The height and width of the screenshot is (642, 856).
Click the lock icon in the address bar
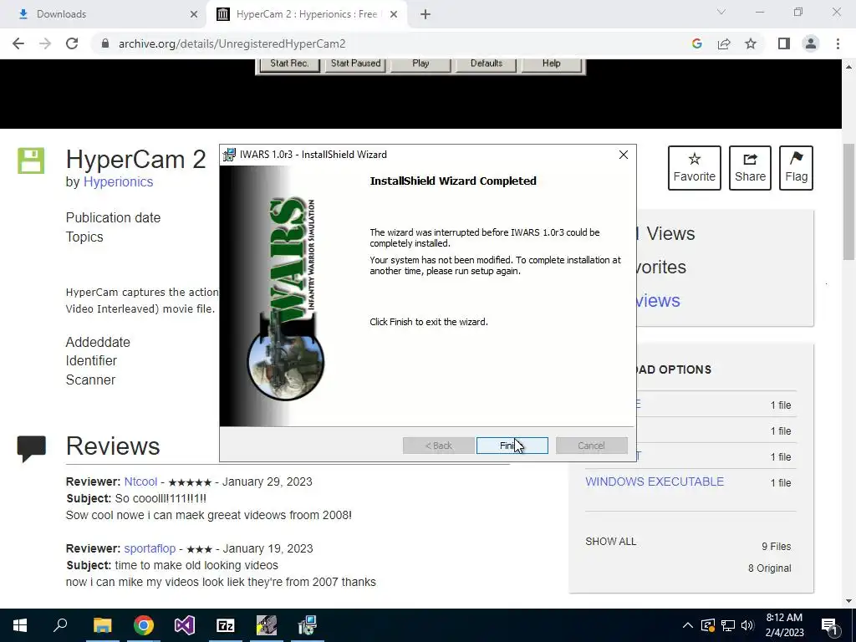coord(104,43)
